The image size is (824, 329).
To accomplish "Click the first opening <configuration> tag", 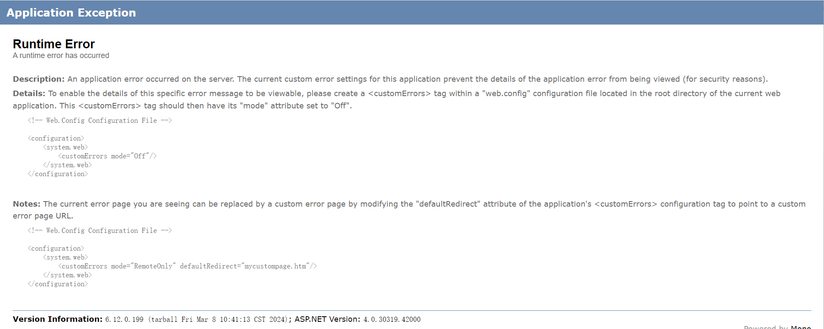I will [x=56, y=138].
